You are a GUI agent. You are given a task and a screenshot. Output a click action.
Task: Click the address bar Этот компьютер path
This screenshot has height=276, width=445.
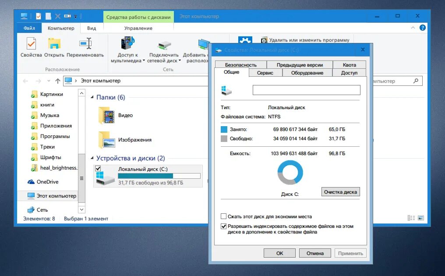100,81
